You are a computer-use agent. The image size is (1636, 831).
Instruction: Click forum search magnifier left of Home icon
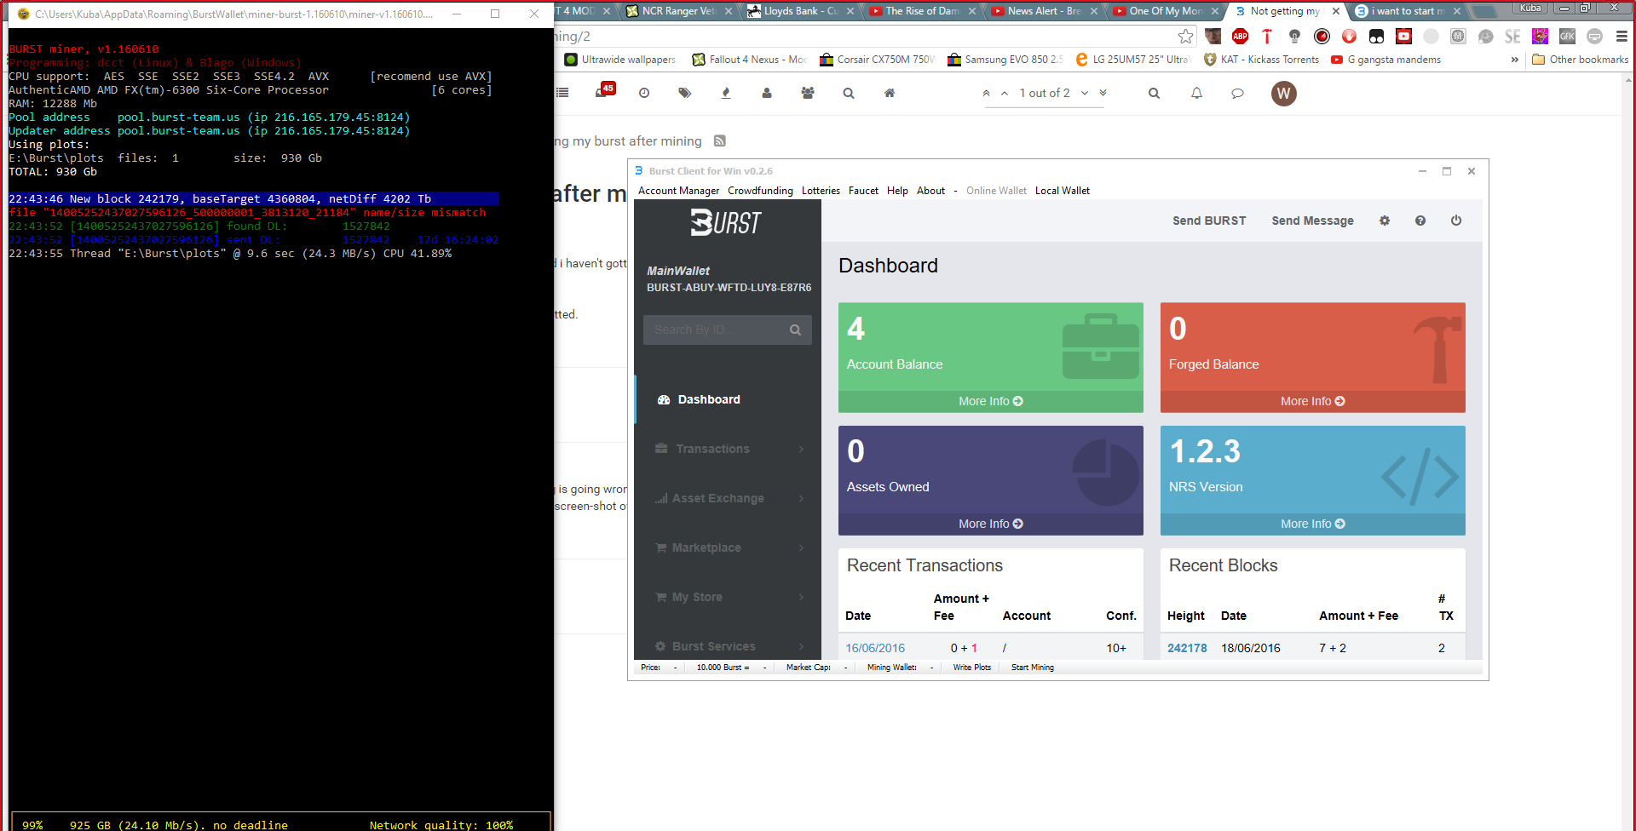point(849,93)
